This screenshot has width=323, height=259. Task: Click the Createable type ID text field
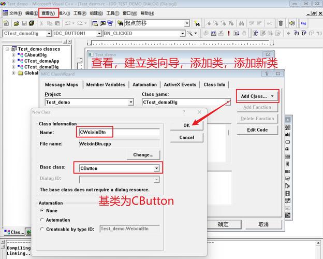point(130,228)
